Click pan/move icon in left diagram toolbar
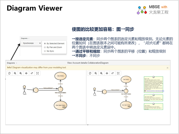The image size is (179, 134). tap(26, 73)
